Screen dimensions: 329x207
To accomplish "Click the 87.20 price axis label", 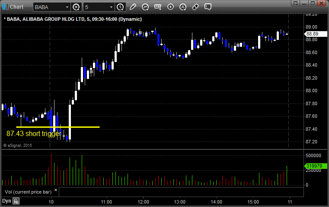I will (312, 142).
